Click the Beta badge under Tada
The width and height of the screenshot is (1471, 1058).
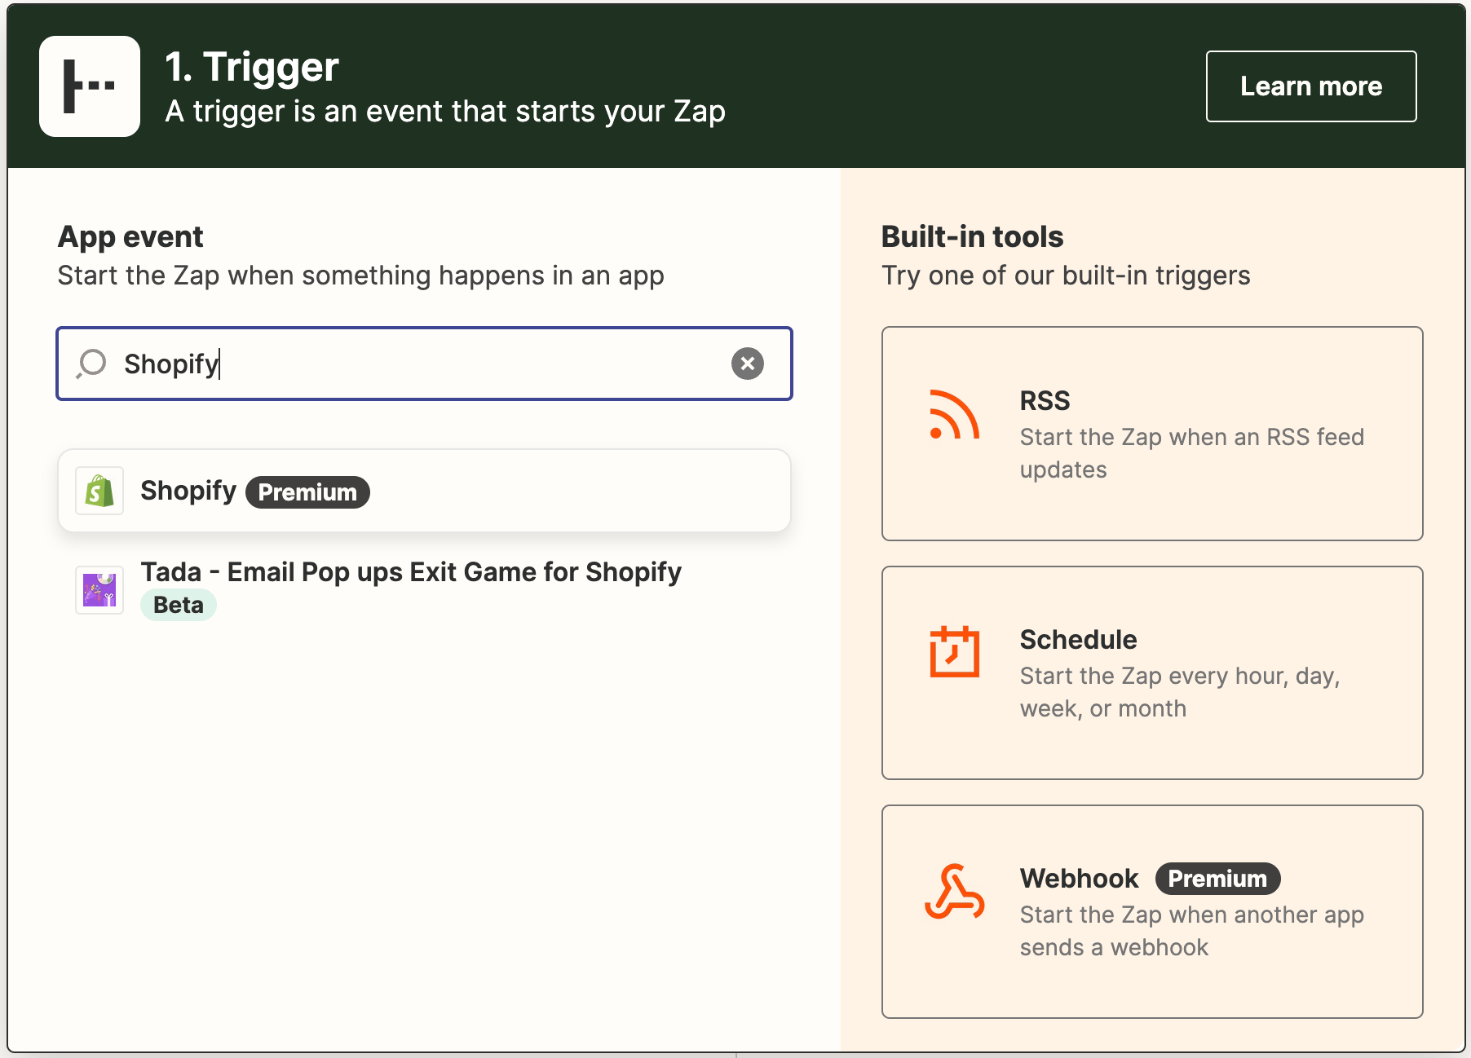coord(179,605)
